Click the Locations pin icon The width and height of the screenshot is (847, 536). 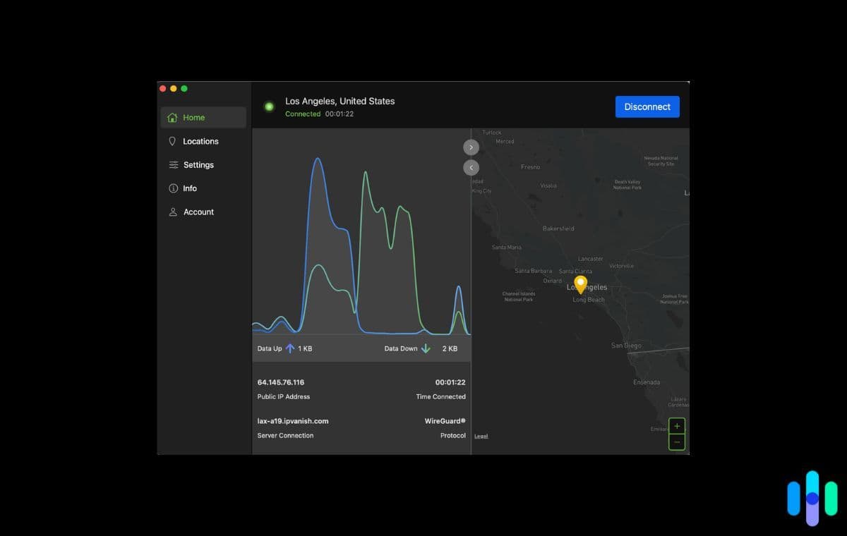click(172, 141)
